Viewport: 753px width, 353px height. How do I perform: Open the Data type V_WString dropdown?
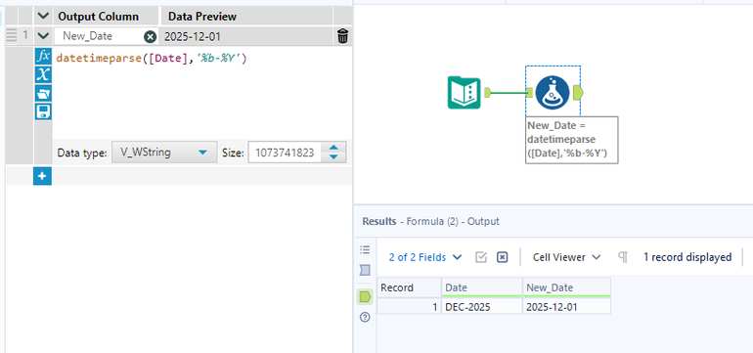click(x=164, y=154)
